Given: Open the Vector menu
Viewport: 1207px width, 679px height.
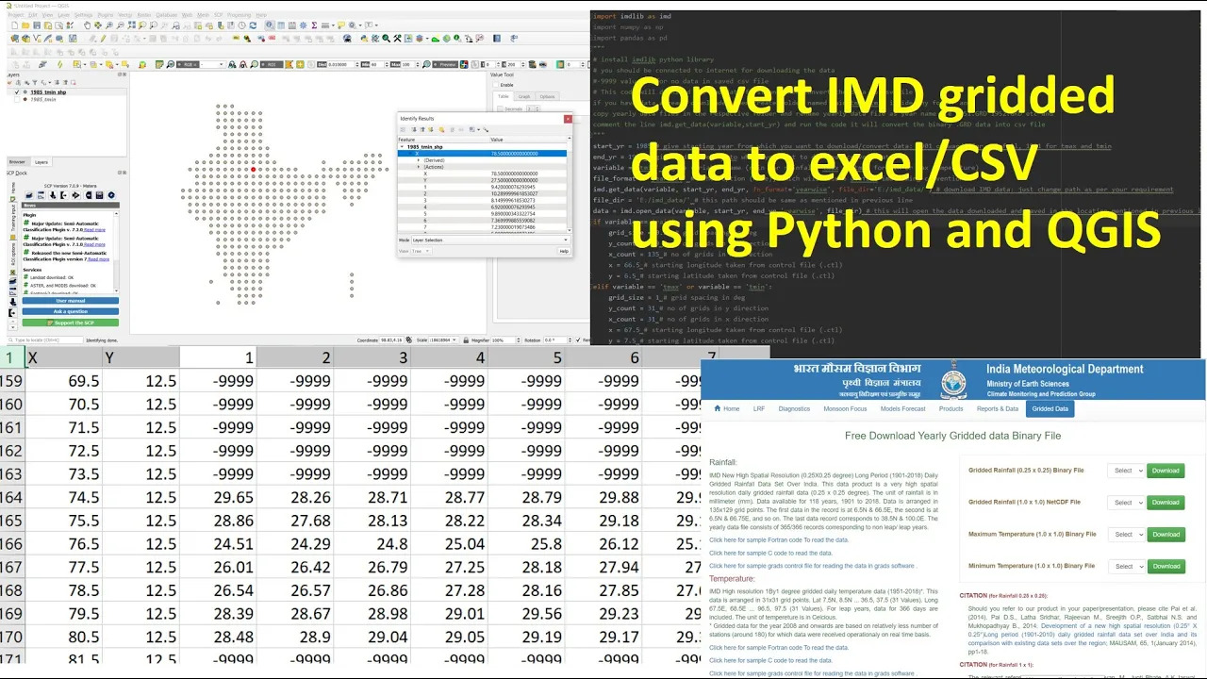Looking at the screenshot, I should tap(124, 15).
